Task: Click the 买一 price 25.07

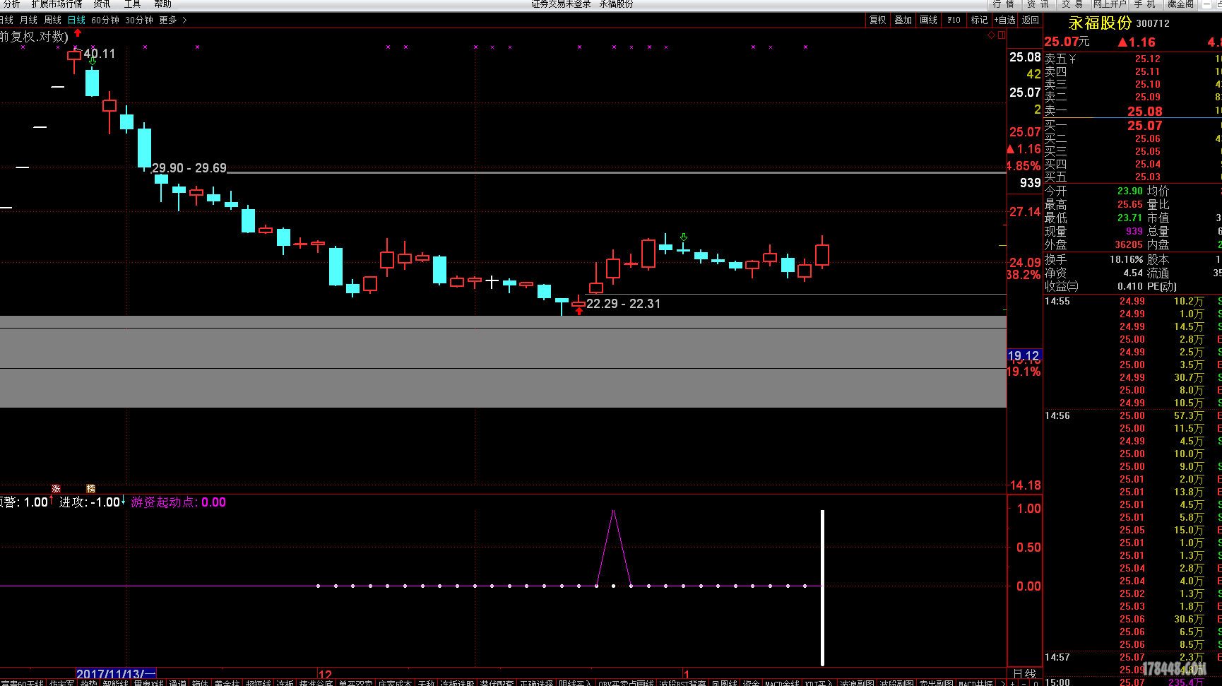Action: coord(1145,126)
